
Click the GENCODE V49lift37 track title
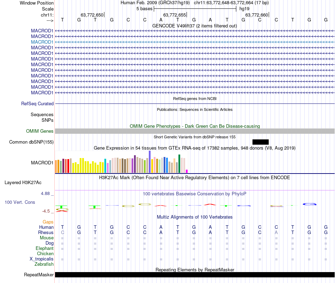pos(194,26)
